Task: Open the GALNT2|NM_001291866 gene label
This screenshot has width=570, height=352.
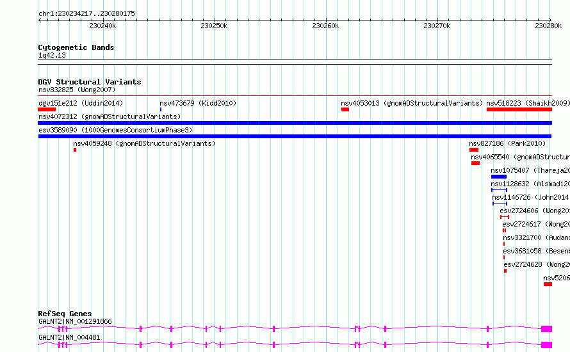Action: tap(75, 321)
